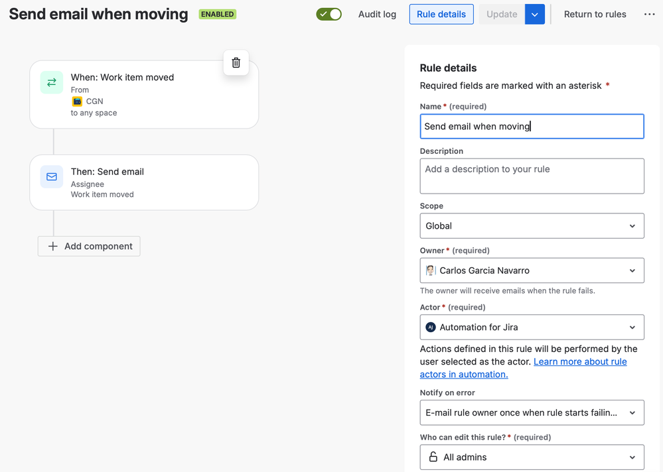Open the Scope dropdown showing Global
The image size is (663, 472).
coord(532,226)
